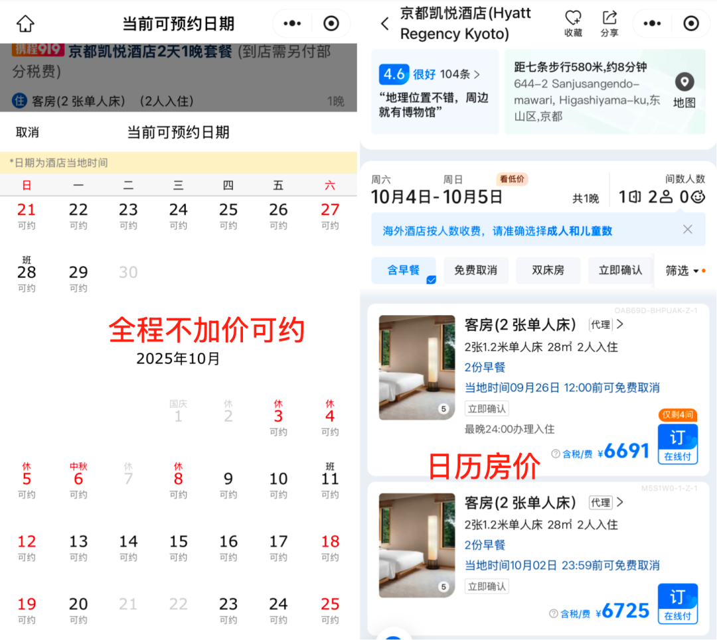Tap 取消 to cancel the calendar view

tap(27, 132)
